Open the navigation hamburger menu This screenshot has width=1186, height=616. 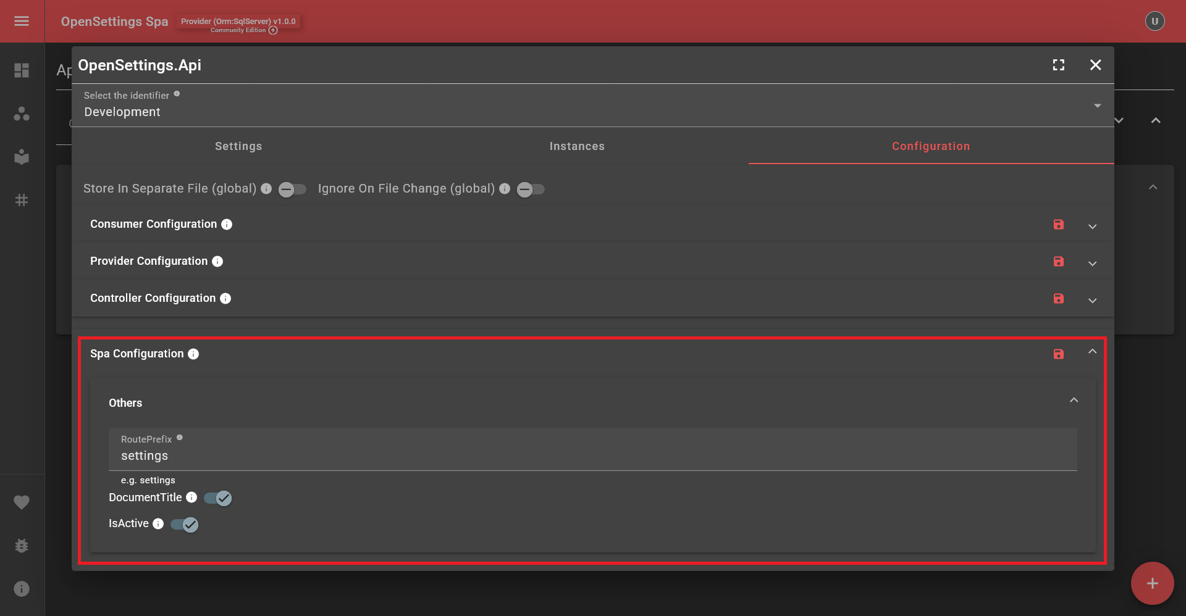22,21
